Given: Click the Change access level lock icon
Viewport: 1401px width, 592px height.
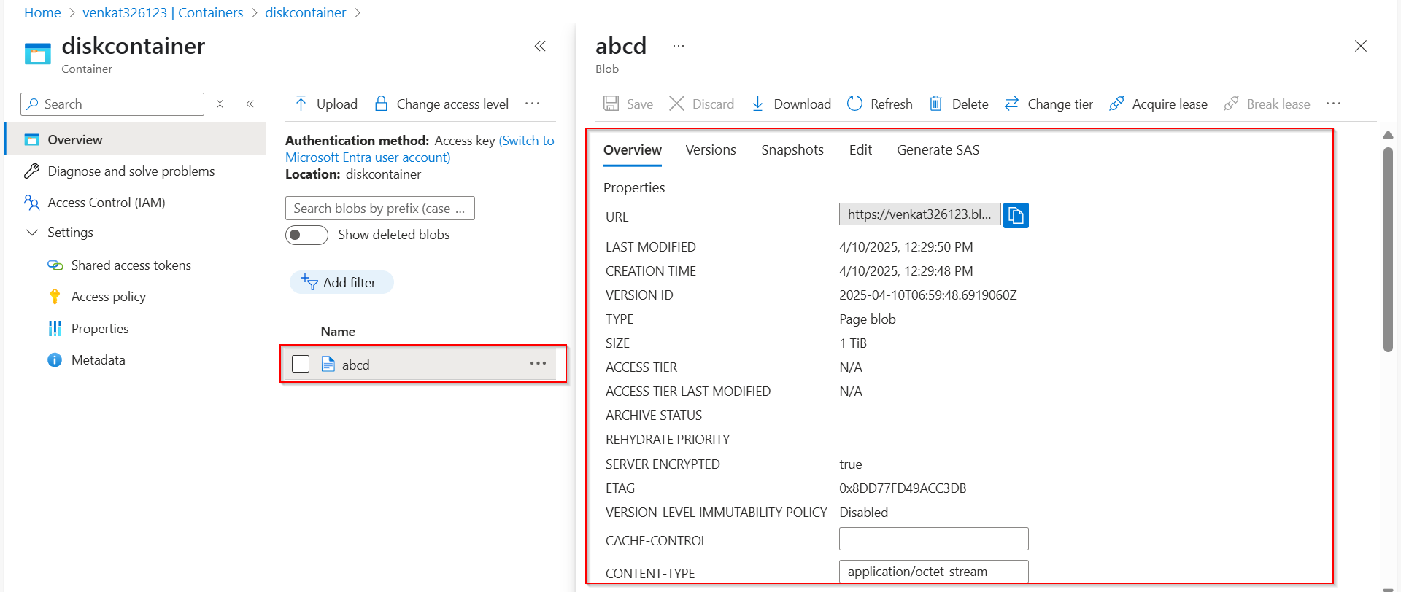Looking at the screenshot, I should pos(381,104).
